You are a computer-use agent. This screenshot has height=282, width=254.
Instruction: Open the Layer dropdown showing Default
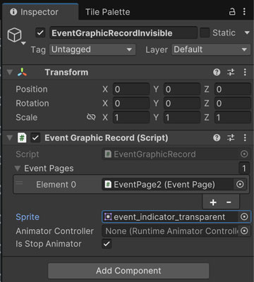[x=211, y=49]
